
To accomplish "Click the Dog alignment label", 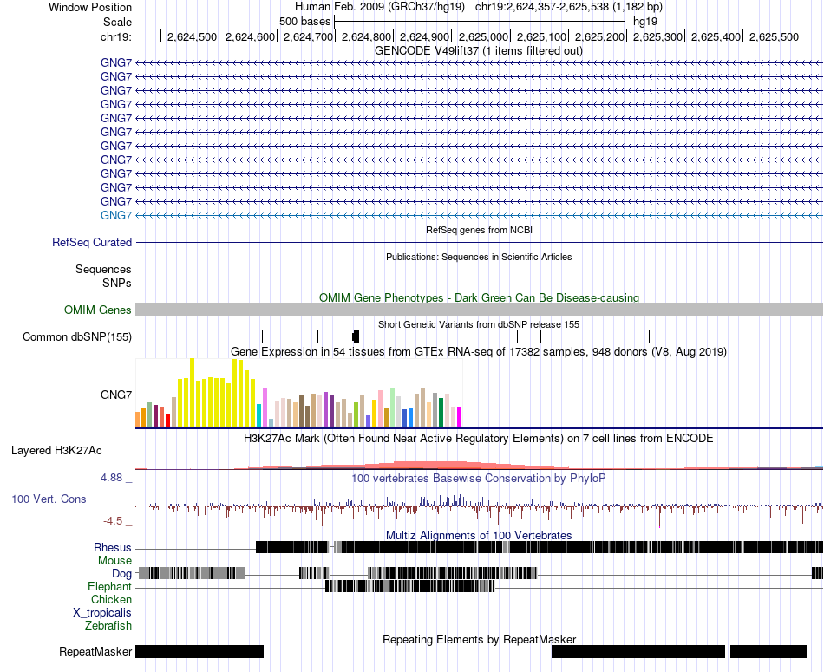I will [122, 574].
